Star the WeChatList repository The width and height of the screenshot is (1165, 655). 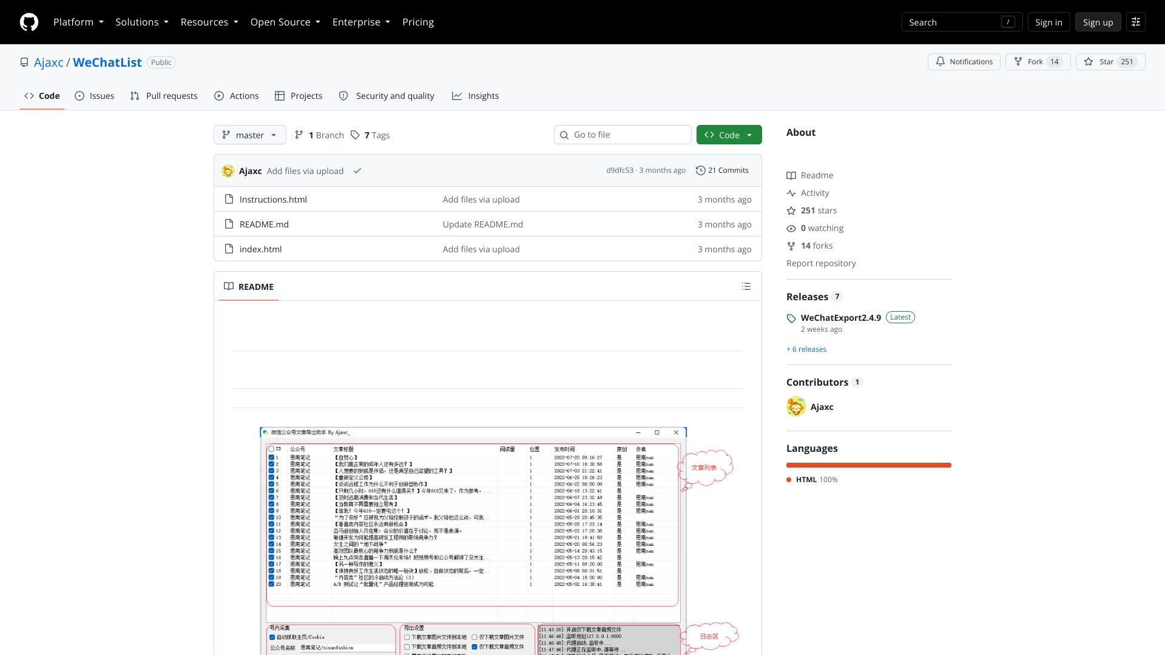[1110, 62]
